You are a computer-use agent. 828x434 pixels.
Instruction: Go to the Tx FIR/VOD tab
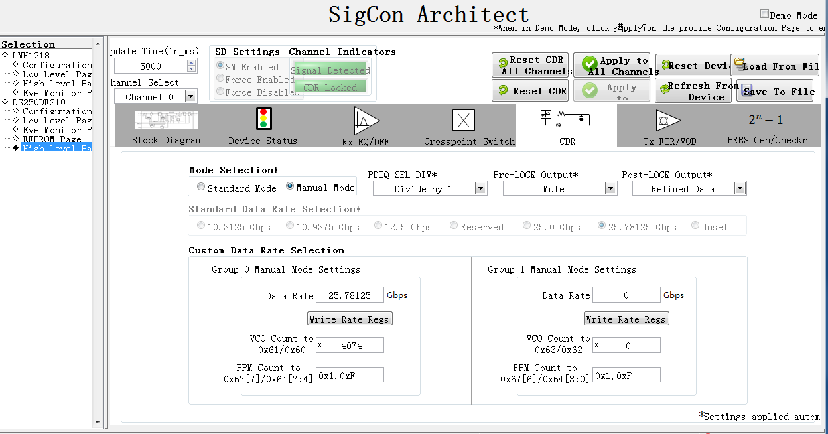[668, 127]
